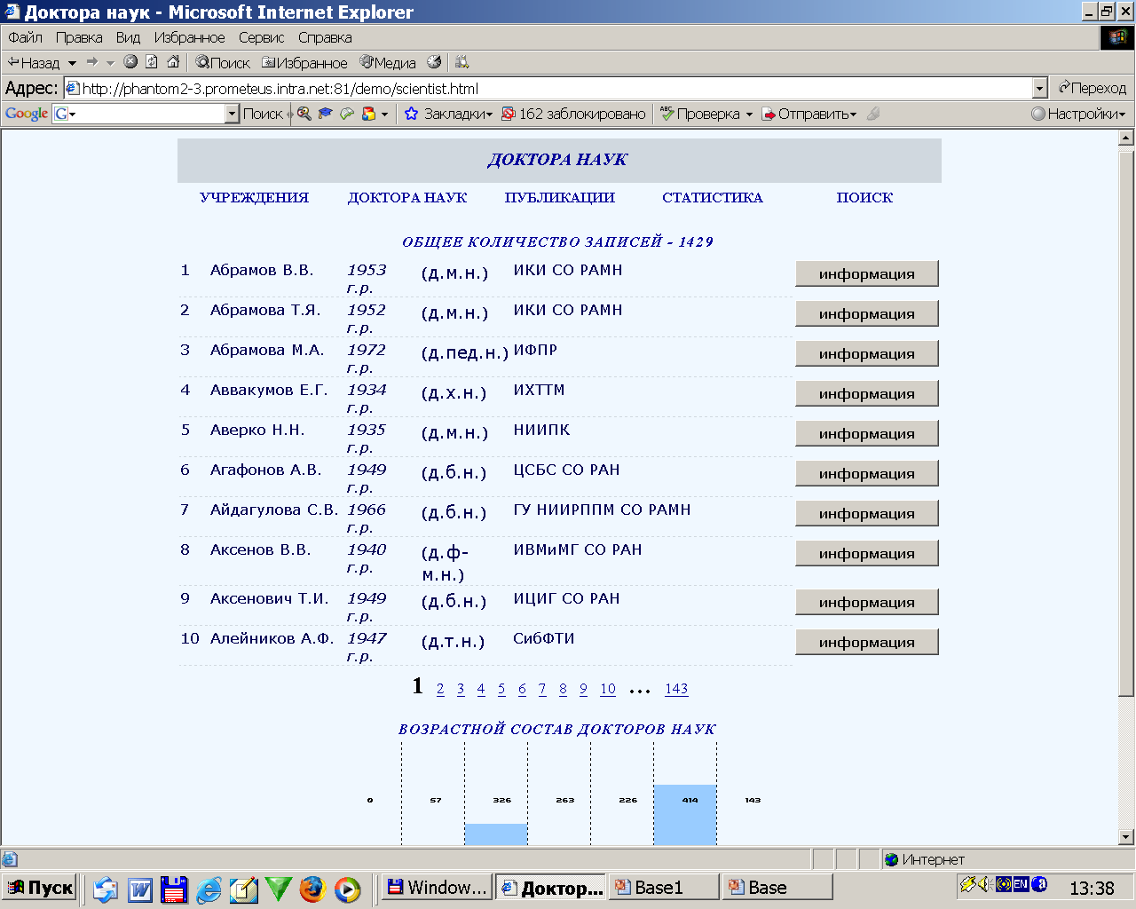Click the Refresh page icon
1136x909 pixels.
point(152,62)
